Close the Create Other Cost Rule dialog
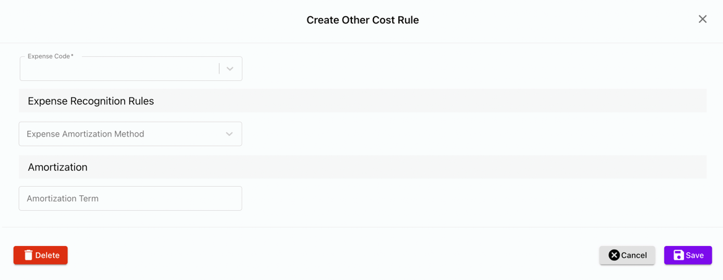This screenshot has height=280, width=723. 703,19
